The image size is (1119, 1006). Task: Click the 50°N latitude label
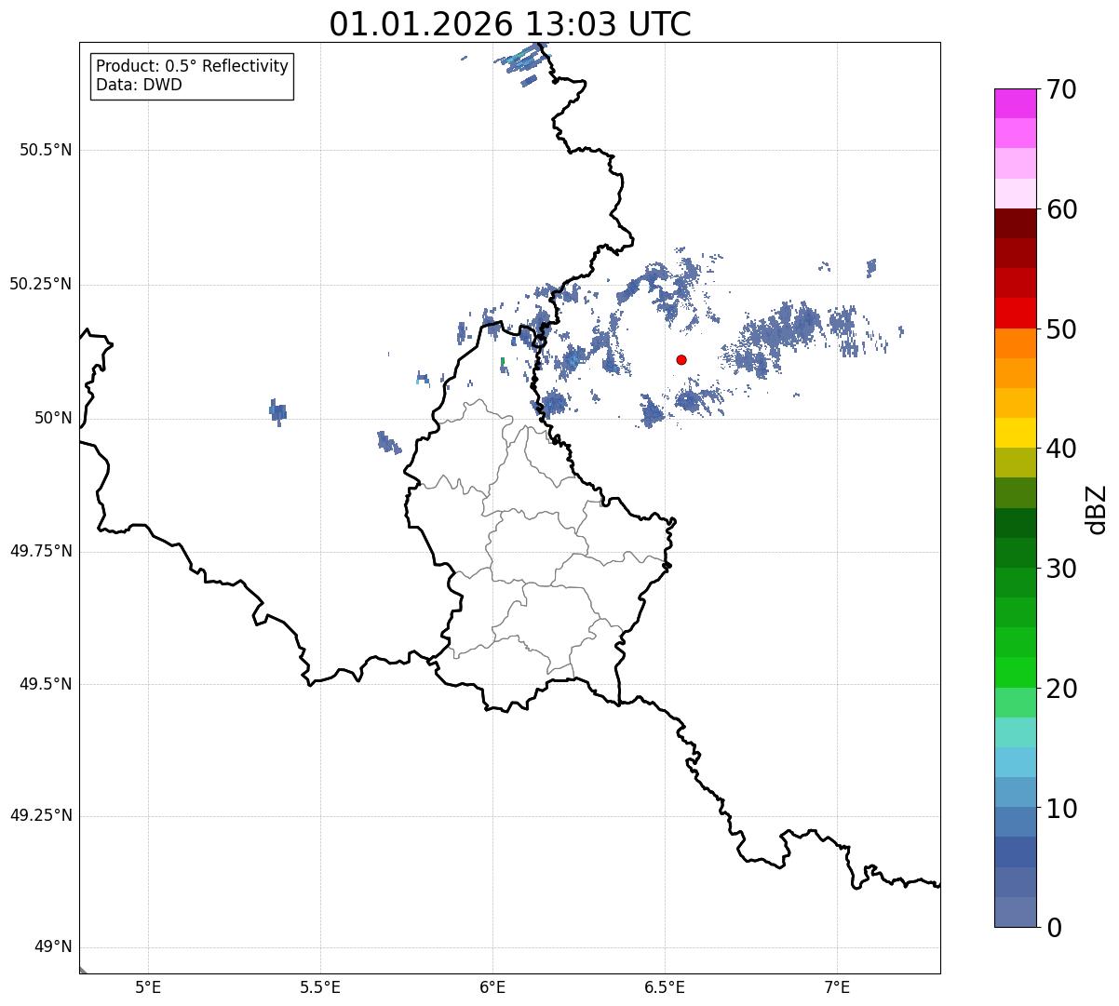pyautogui.click(x=53, y=419)
